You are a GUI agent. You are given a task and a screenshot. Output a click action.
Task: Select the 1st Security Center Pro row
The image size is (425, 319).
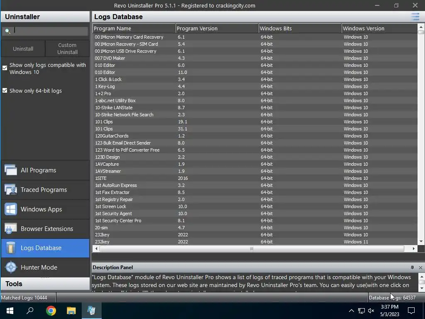pyautogui.click(x=255, y=220)
